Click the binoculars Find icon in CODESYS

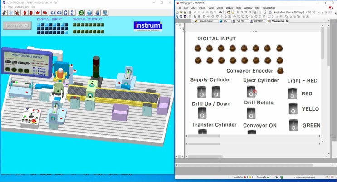pos(220,12)
